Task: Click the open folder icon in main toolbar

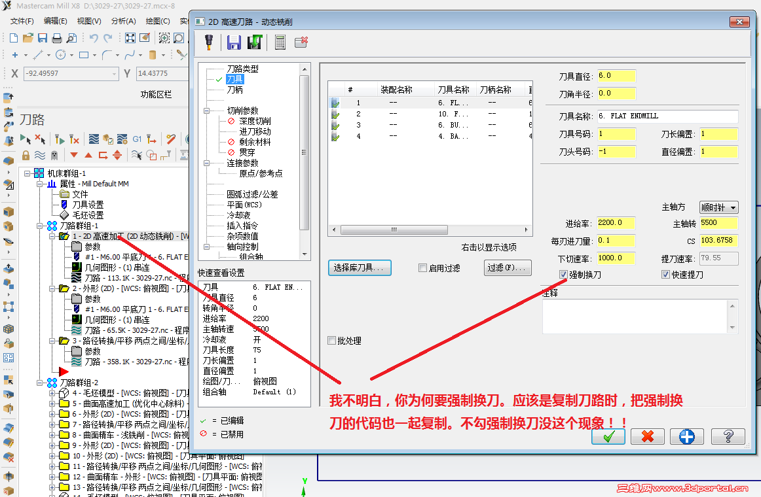Action: click(x=28, y=39)
